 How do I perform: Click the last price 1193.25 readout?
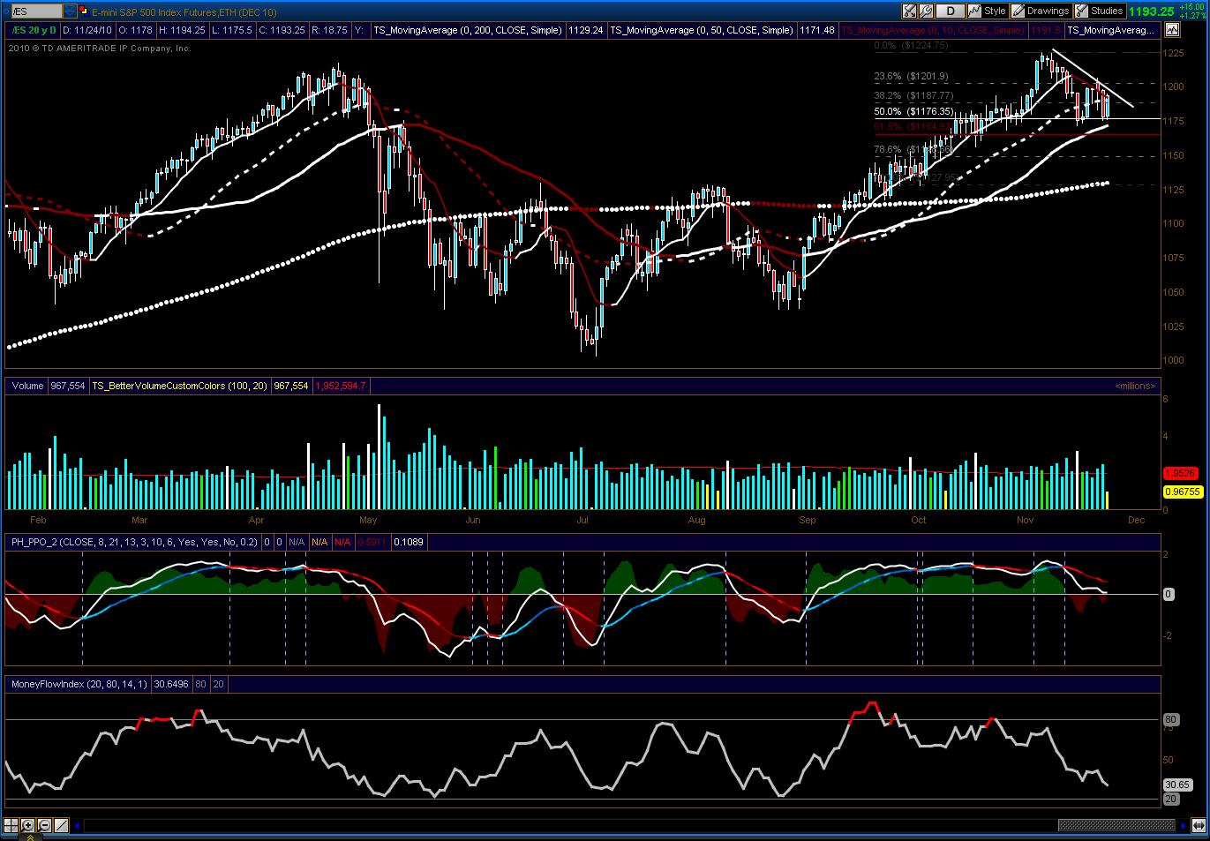tap(1153, 11)
